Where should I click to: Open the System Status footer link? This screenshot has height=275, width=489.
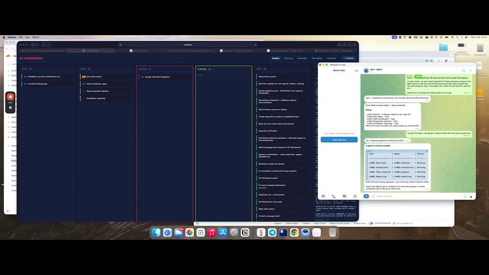coord(292,223)
